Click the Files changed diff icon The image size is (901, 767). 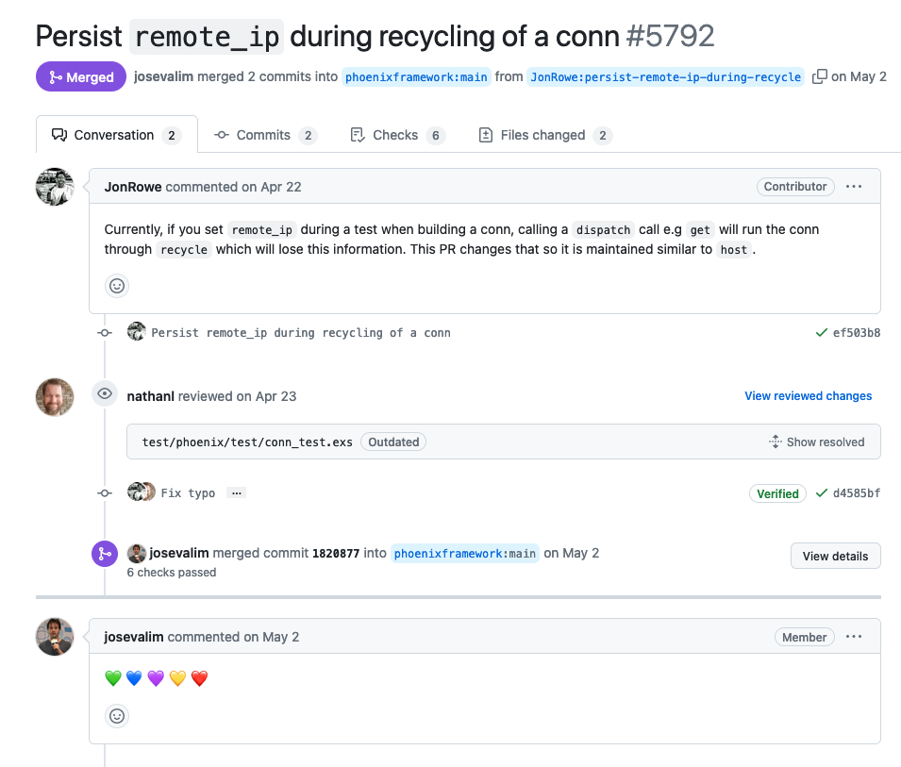tap(486, 135)
